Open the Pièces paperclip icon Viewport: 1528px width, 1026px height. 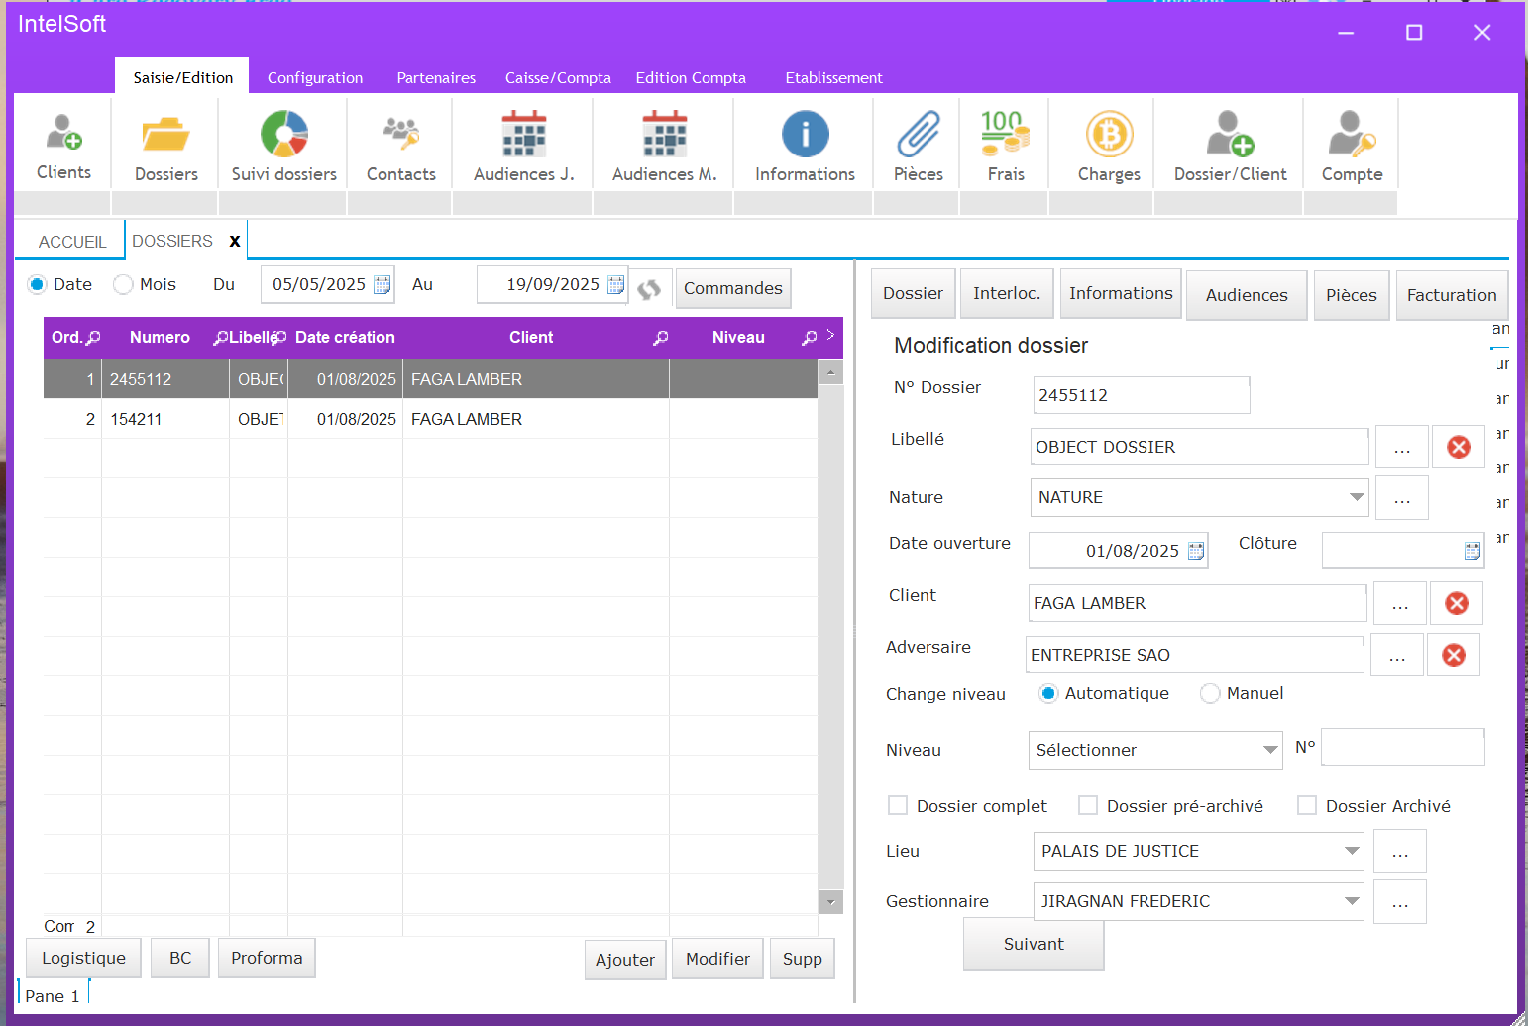918,136
